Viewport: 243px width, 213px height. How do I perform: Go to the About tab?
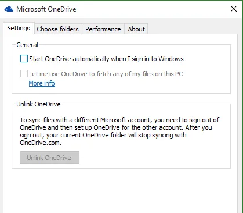[x=136, y=29]
